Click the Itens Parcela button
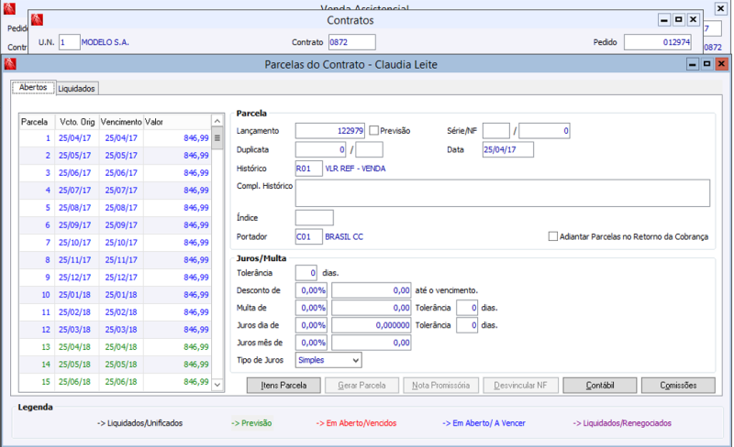734x447 pixels. point(283,386)
